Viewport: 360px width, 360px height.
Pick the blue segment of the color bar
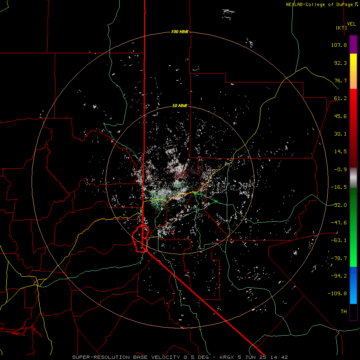tap(353, 285)
